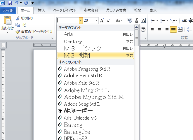Click inside the font name input box
This screenshot has height=140, width=193.
68,20
